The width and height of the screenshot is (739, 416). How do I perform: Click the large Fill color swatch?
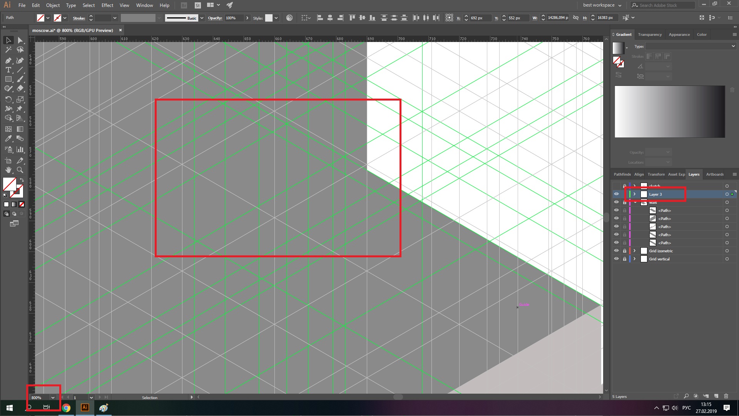9,184
